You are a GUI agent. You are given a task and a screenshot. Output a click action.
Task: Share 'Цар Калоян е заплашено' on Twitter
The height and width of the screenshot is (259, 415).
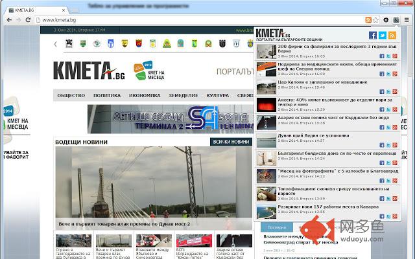(x=388, y=92)
